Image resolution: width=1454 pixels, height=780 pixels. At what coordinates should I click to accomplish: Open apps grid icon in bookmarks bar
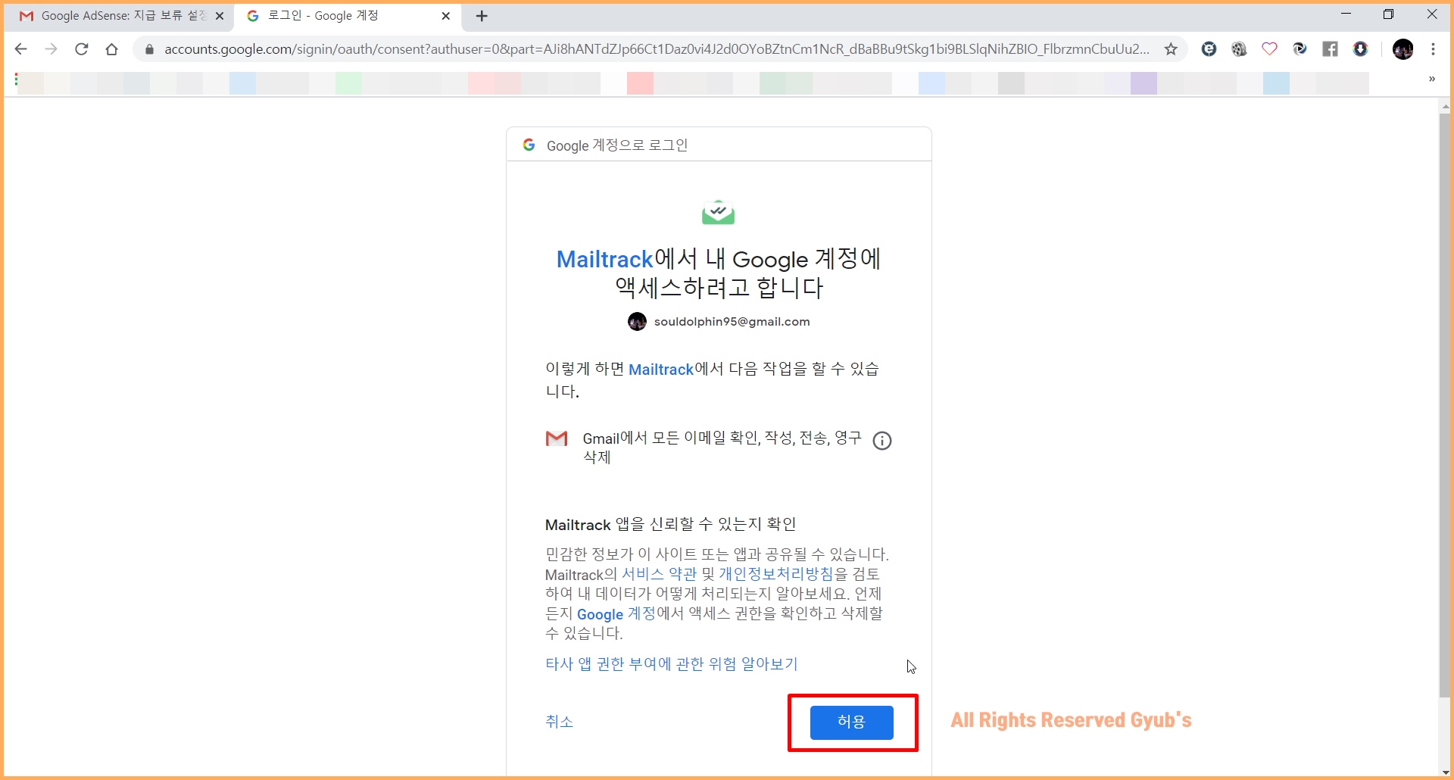16,80
